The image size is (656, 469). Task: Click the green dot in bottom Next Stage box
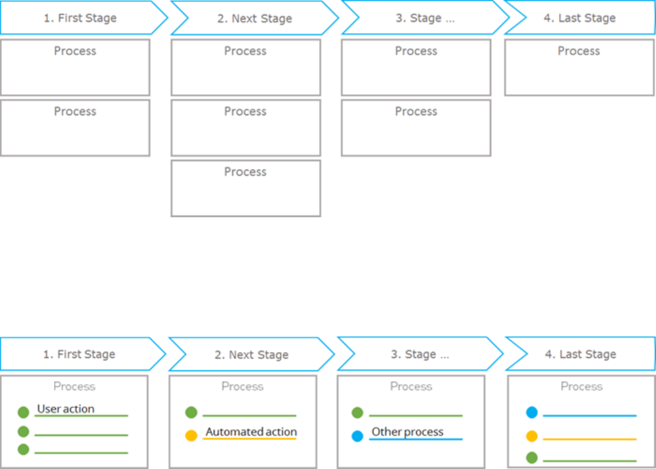coord(192,412)
